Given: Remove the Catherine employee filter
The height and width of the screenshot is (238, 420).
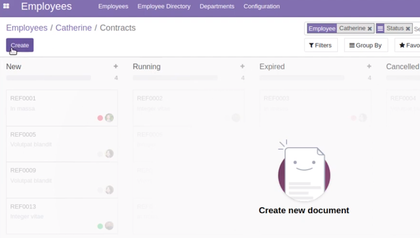Looking at the screenshot, I should 369,28.
